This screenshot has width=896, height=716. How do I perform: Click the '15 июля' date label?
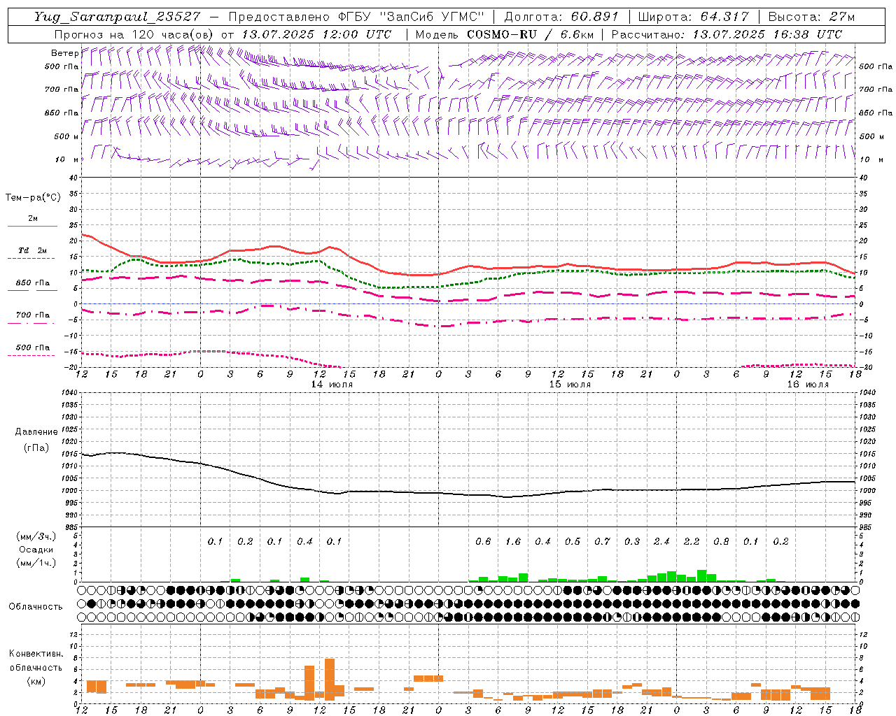(570, 385)
